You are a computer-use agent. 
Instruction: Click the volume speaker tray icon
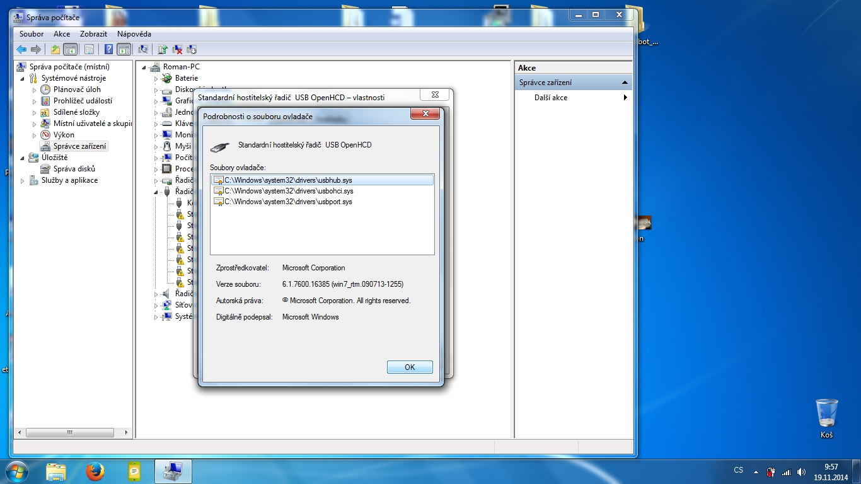pos(801,472)
